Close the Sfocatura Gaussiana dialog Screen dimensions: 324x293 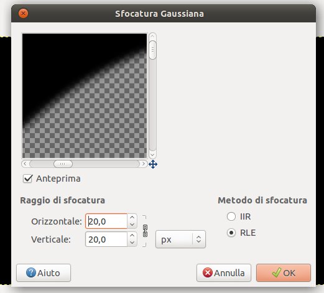[23, 14]
